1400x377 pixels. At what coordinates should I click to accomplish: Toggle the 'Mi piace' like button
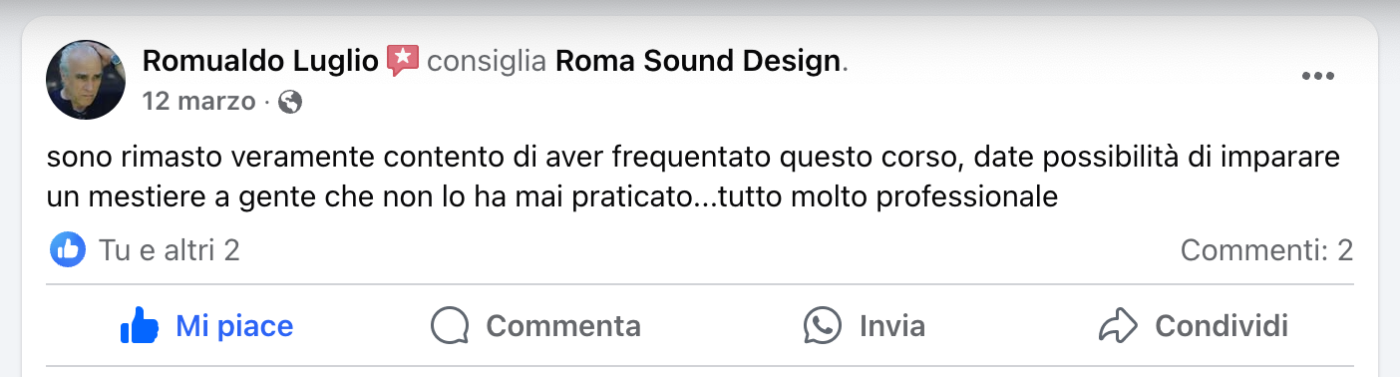(206, 325)
